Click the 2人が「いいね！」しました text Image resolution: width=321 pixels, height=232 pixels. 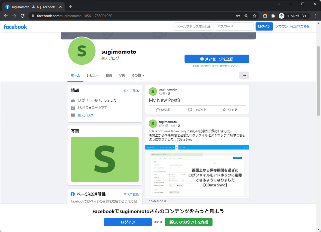(97, 100)
